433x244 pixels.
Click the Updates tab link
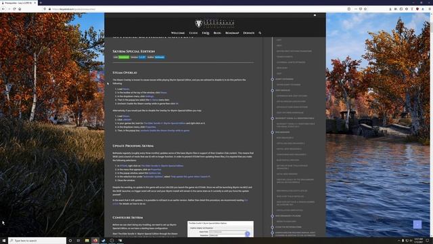154,174
